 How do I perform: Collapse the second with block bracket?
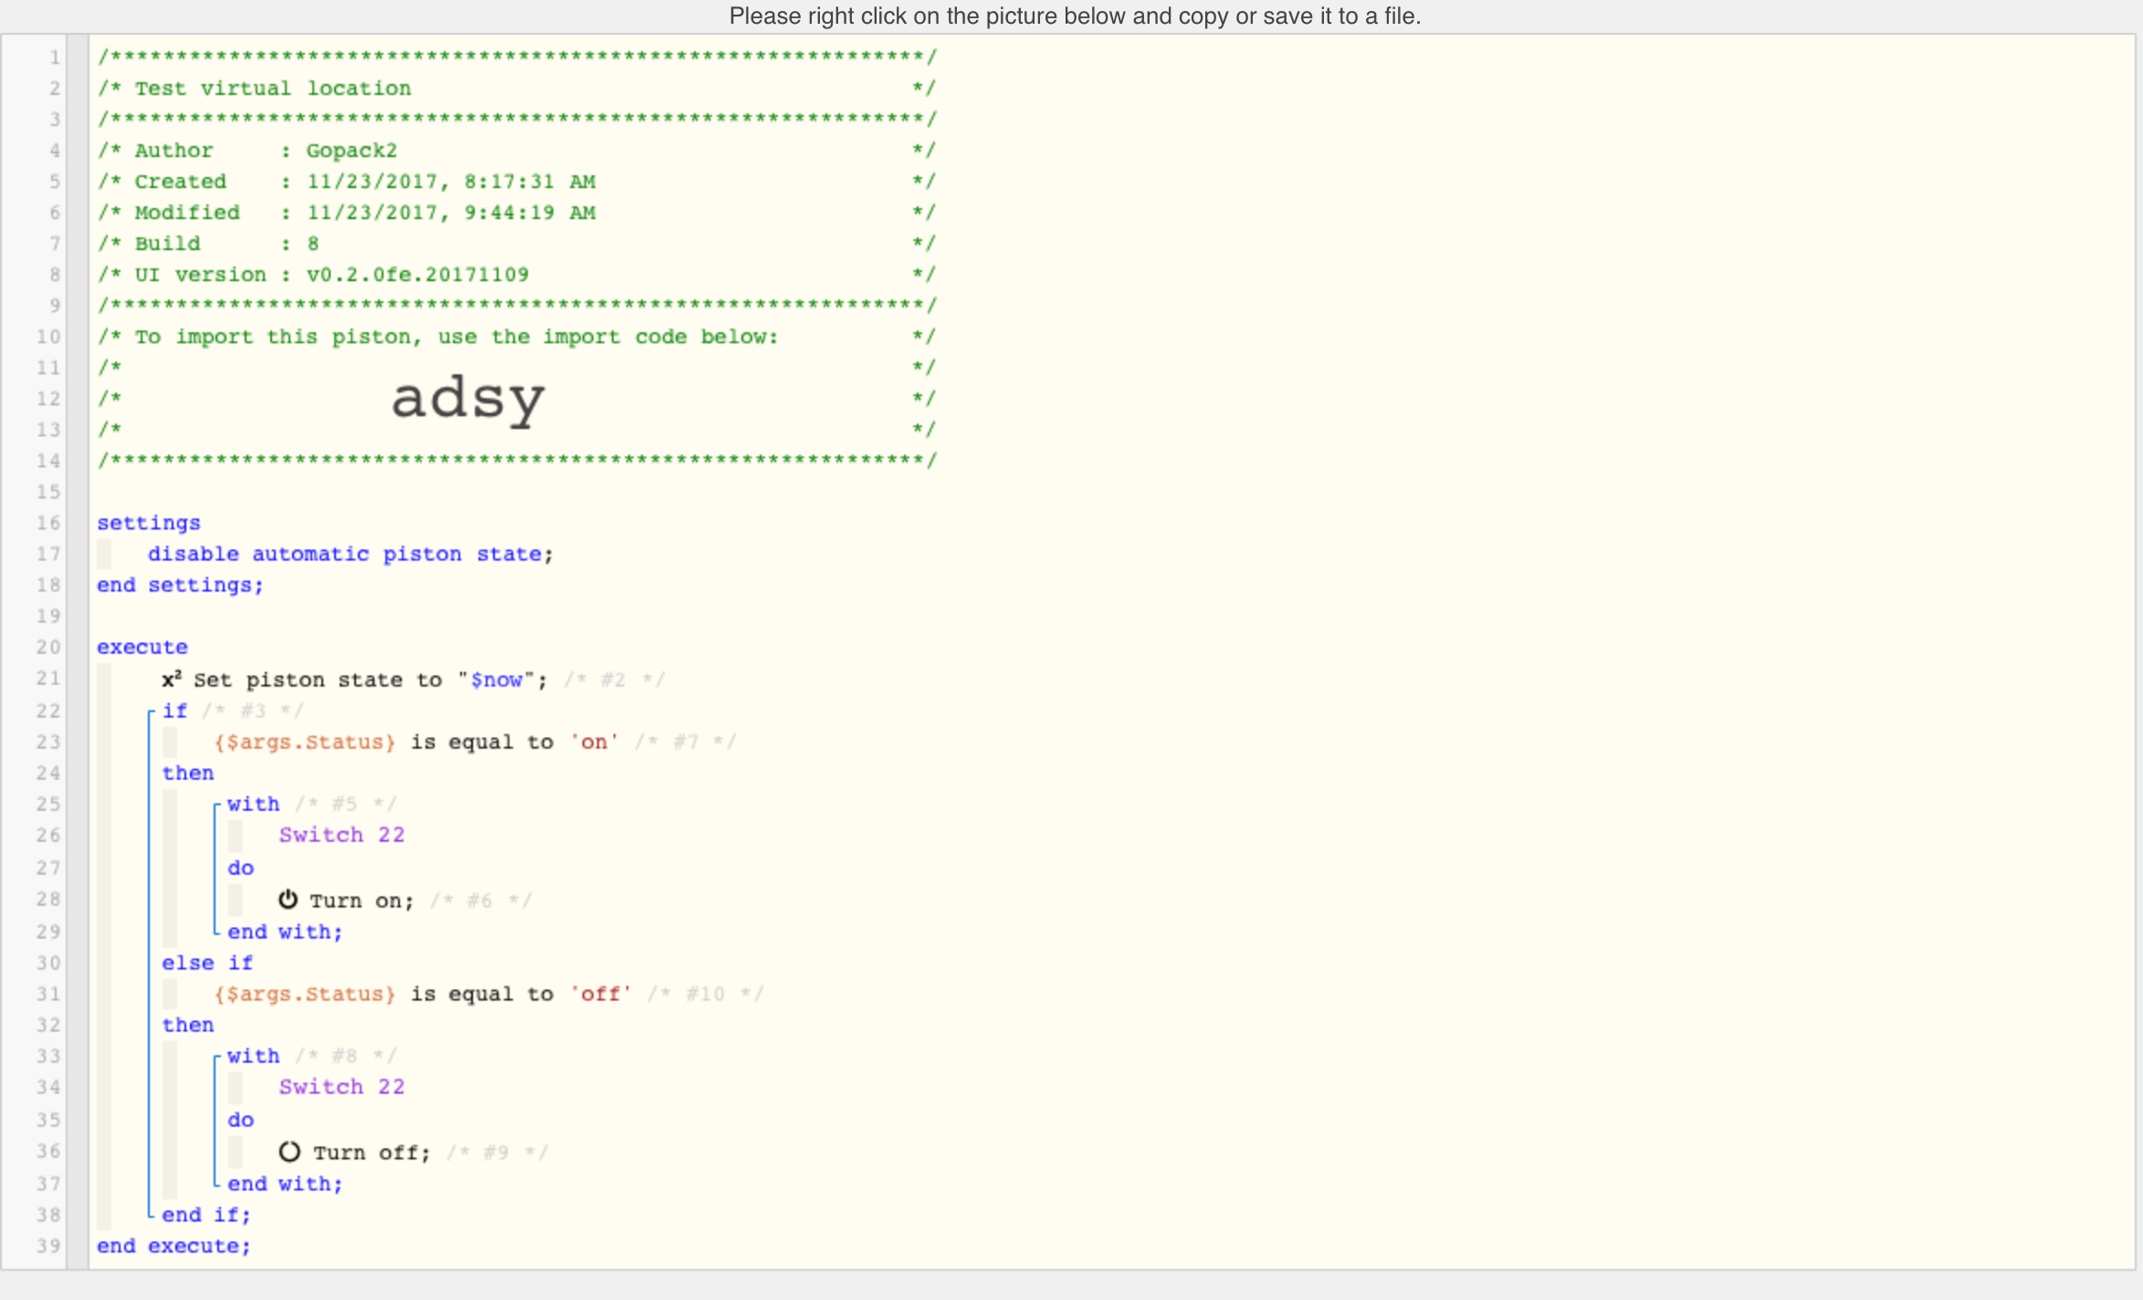pyautogui.click(x=216, y=1057)
